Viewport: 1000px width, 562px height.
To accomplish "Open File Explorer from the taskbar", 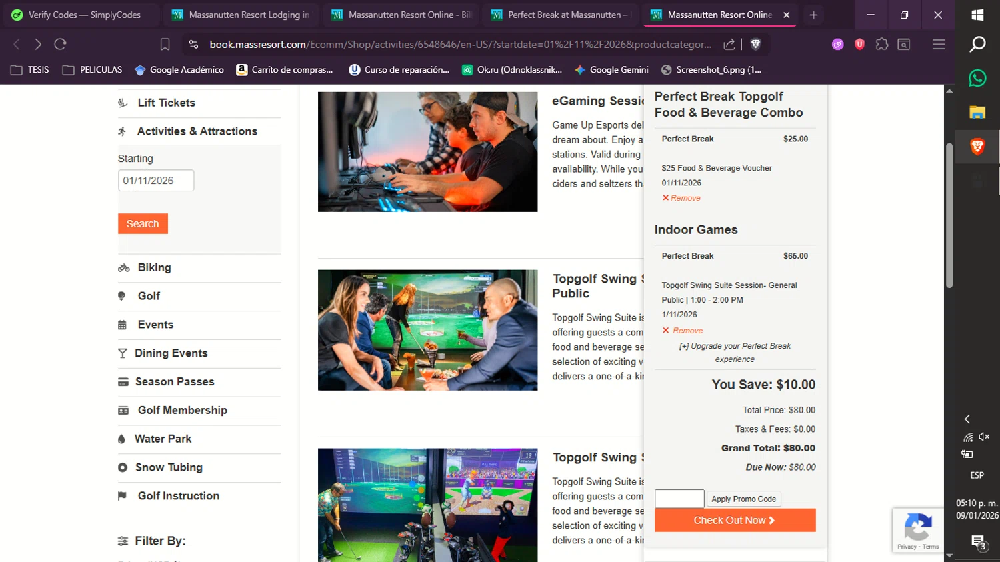I will 977,112.
